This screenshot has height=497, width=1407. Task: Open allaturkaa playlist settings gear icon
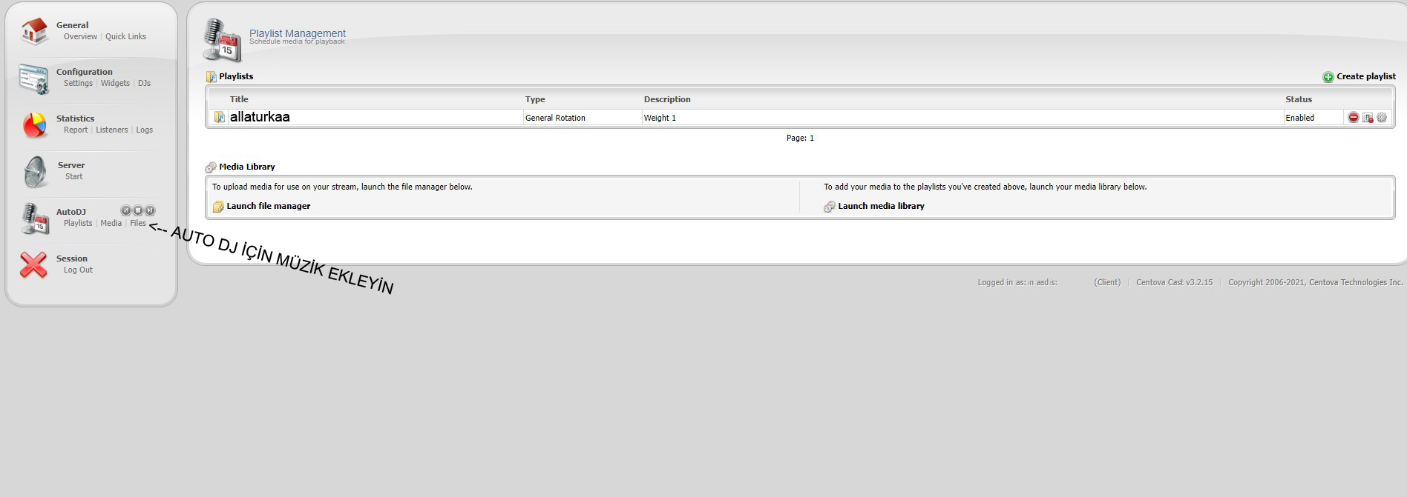pos(1382,118)
